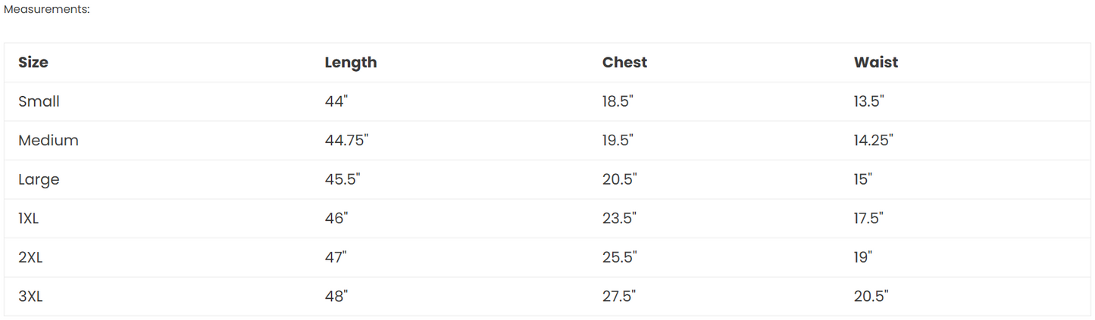Select the 1XL size row label
The image size is (1095, 320).
pyautogui.click(x=29, y=219)
